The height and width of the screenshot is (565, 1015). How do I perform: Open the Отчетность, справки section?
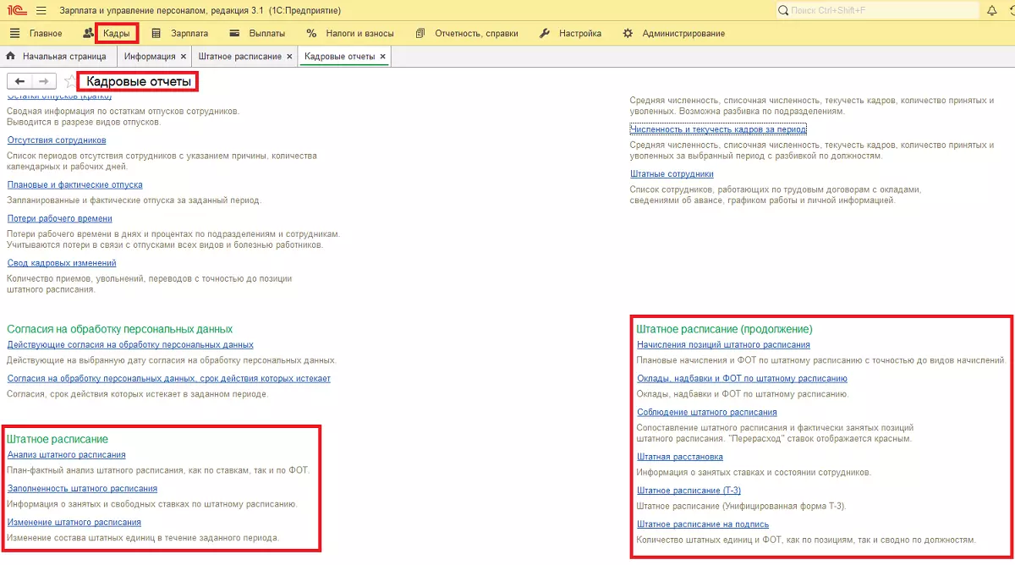[x=476, y=34]
